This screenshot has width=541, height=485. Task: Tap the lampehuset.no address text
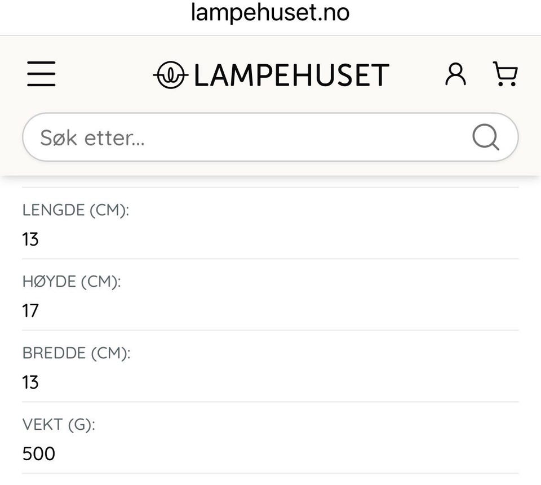point(270,12)
